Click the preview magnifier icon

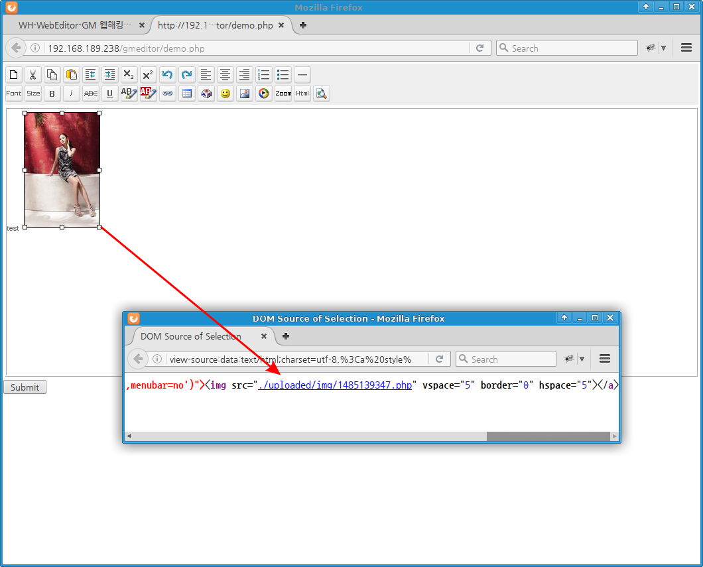tap(322, 94)
